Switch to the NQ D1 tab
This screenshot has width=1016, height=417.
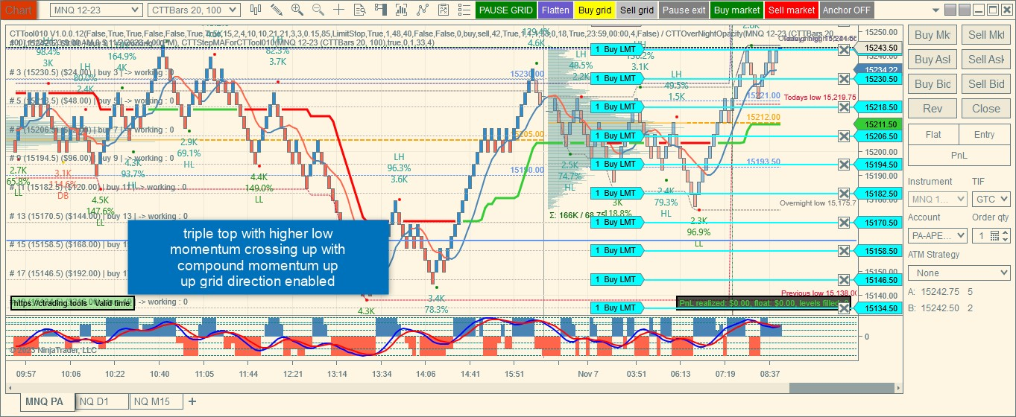[94, 401]
